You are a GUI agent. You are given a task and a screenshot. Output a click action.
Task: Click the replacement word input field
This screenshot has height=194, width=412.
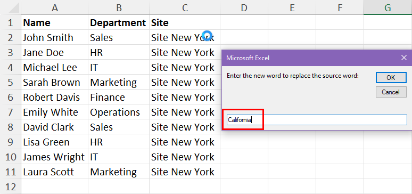pyautogui.click(x=317, y=120)
